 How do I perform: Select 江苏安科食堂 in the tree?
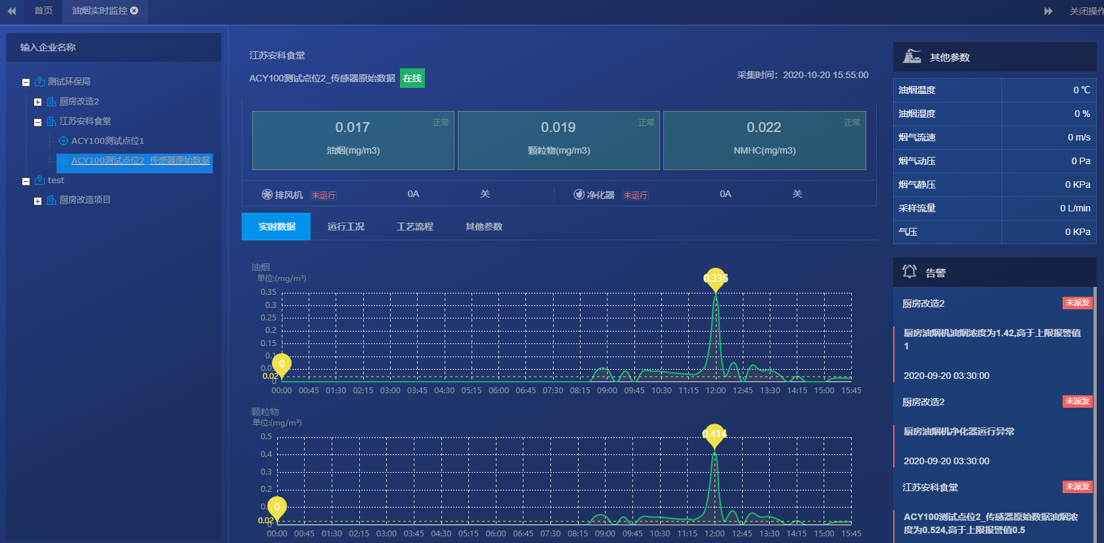click(85, 121)
